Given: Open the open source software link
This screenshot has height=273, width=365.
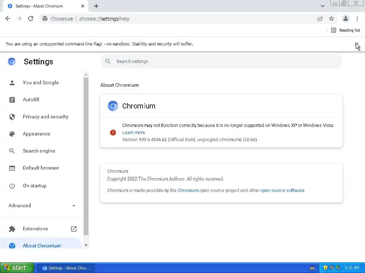Looking at the screenshot, I should tap(282, 191).
